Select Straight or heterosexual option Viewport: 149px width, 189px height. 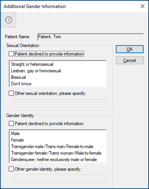click(x=58, y=64)
